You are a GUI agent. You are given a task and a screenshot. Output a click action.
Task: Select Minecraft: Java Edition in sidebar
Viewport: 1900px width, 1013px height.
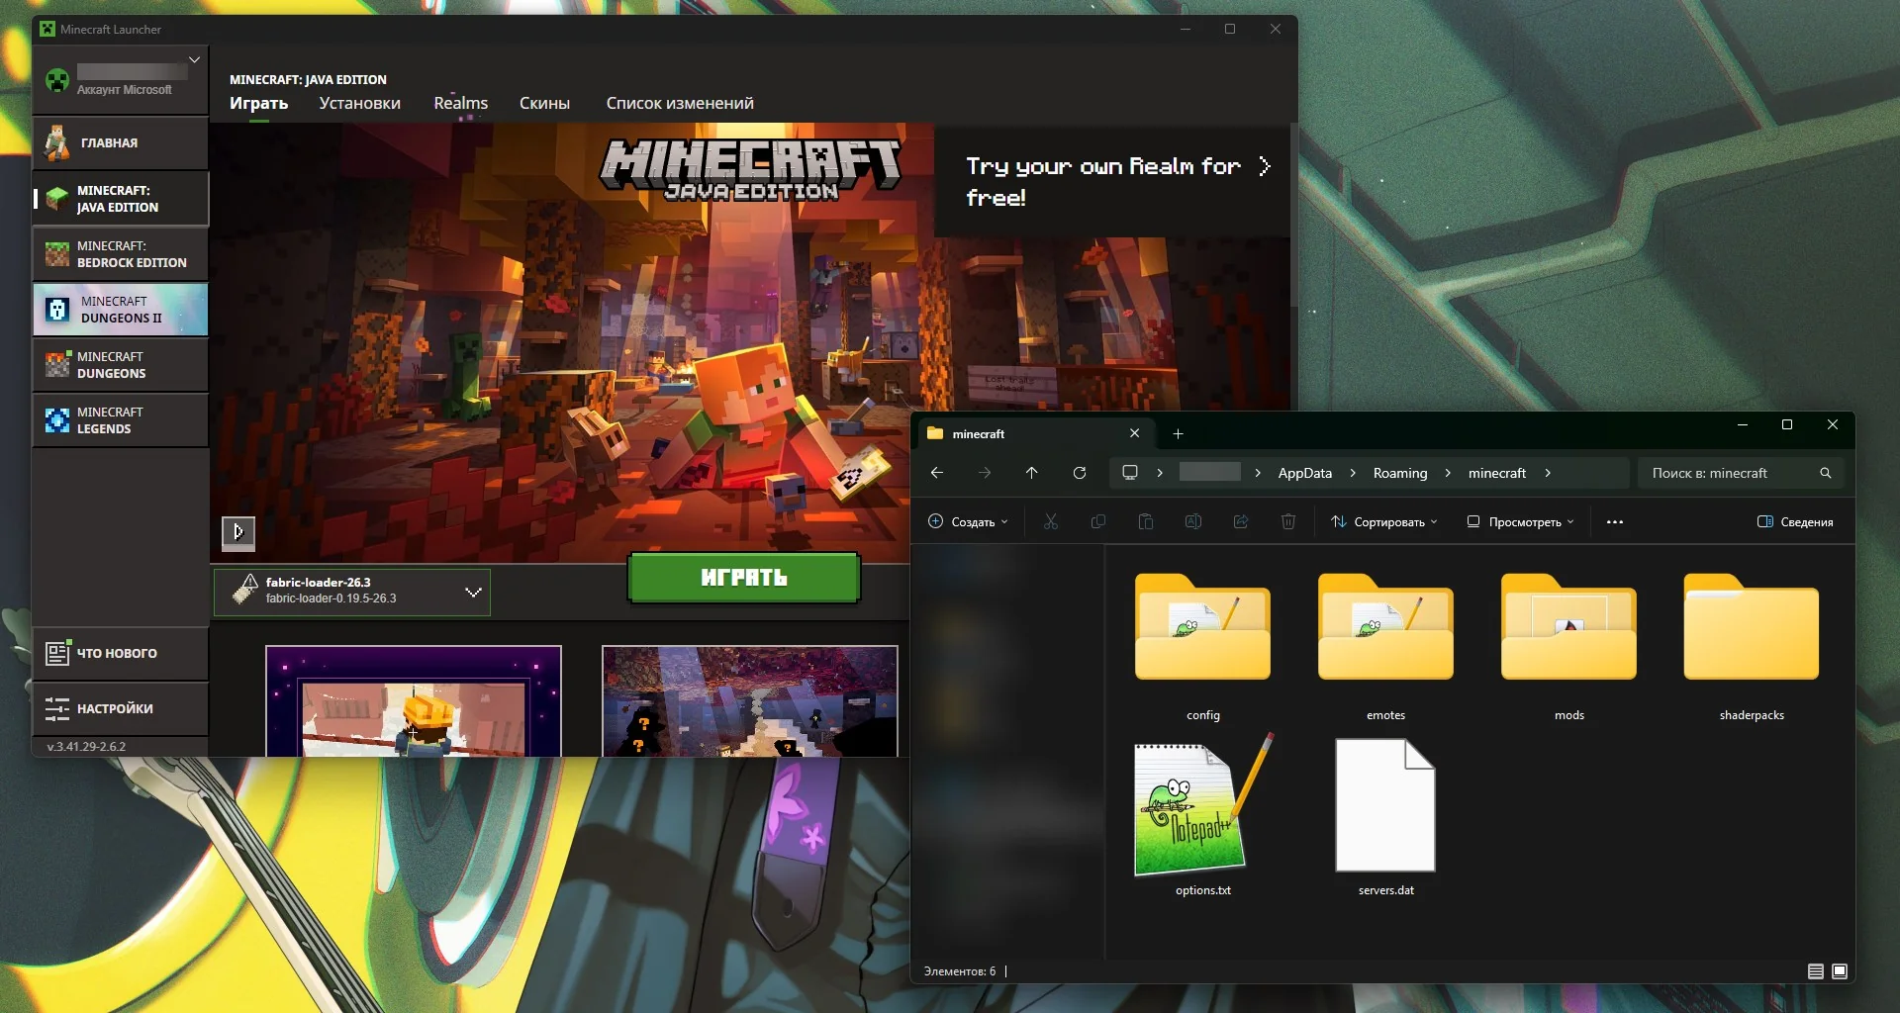(120, 198)
